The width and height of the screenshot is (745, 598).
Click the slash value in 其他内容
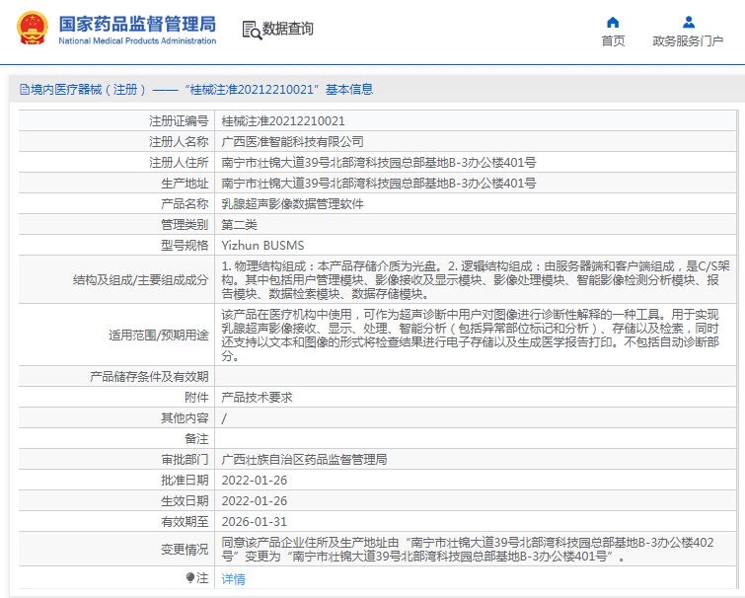224,418
